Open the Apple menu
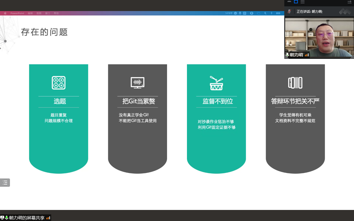Viewport: 354px width, 221px height. (x=5, y=13)
